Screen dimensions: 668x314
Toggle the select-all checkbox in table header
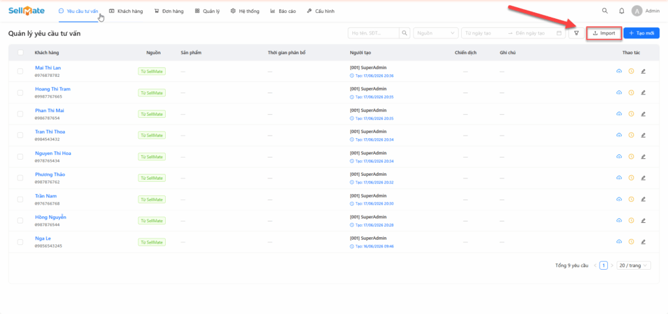pyautogui.click(x=20, y=52)
